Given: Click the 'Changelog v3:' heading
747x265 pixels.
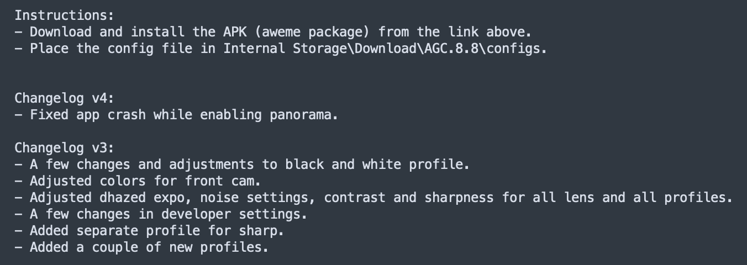Looking at the screenshot, I should pyautogui.click(x=65, y=148).
